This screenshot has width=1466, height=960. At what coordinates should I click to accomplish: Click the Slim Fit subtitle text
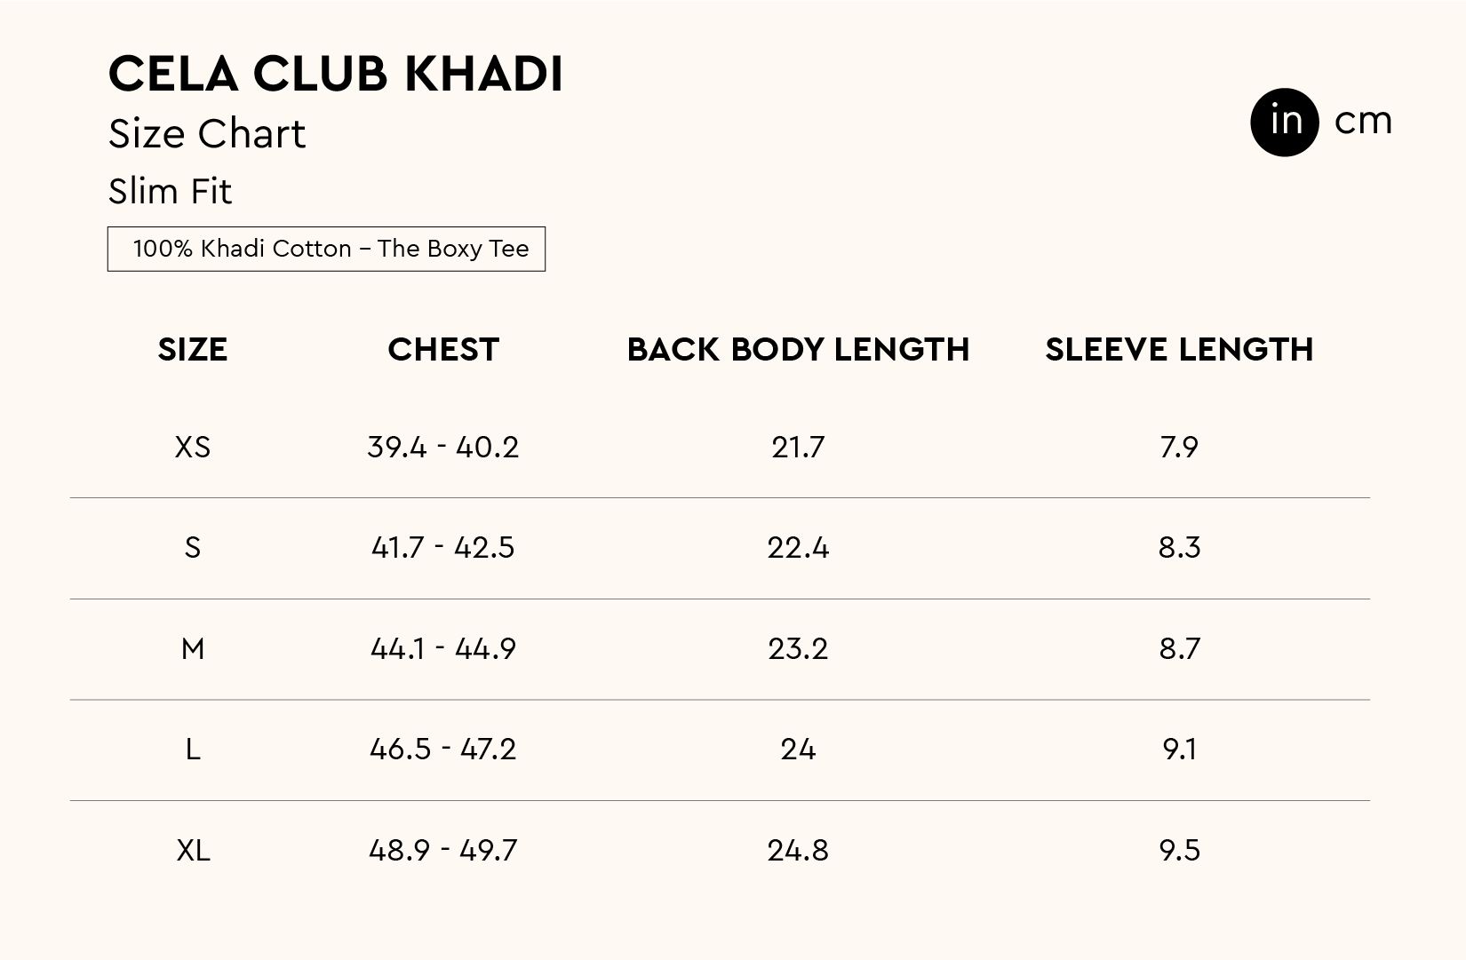(x=170, y=192)
